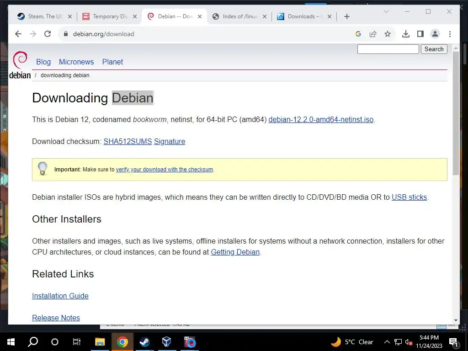
Task: Open the Windows Start menu
Action: pyautogui.click(x=11, y=342)
